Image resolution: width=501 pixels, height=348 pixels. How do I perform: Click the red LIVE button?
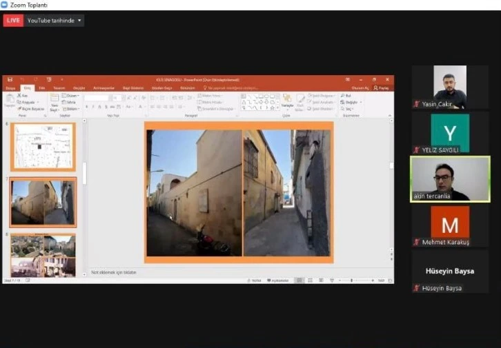[x=12, y=21]
